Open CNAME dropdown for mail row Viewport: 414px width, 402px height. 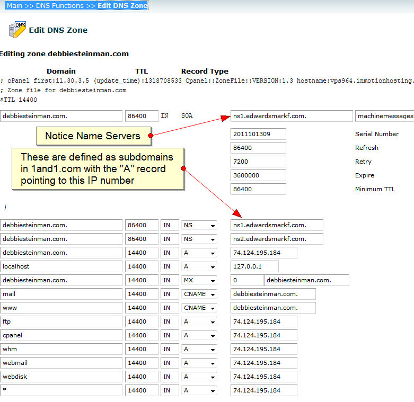199,294
